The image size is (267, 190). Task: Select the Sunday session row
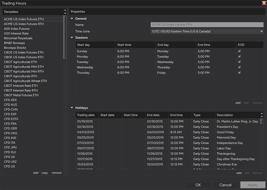click(169, 51)
